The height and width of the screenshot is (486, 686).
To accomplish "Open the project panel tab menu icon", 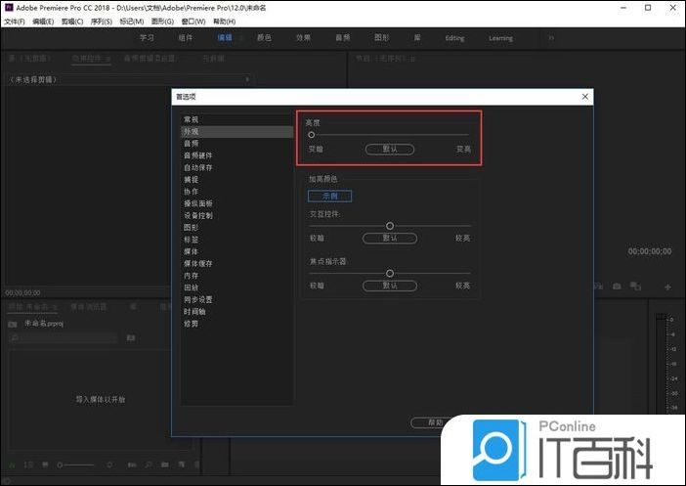I will click(x=56, y=307).
